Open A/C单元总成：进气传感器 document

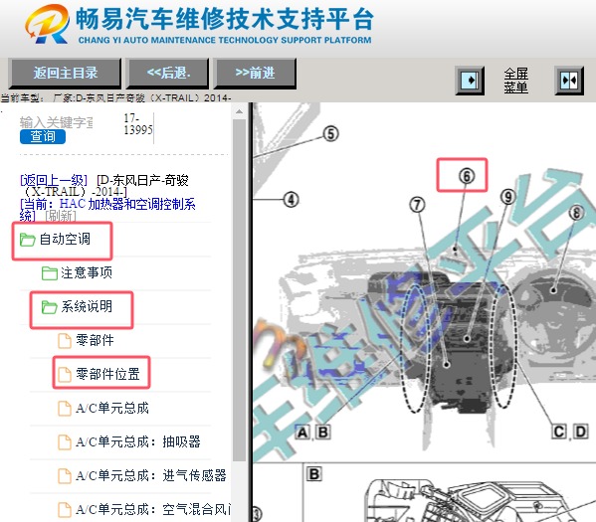[151, 475]
